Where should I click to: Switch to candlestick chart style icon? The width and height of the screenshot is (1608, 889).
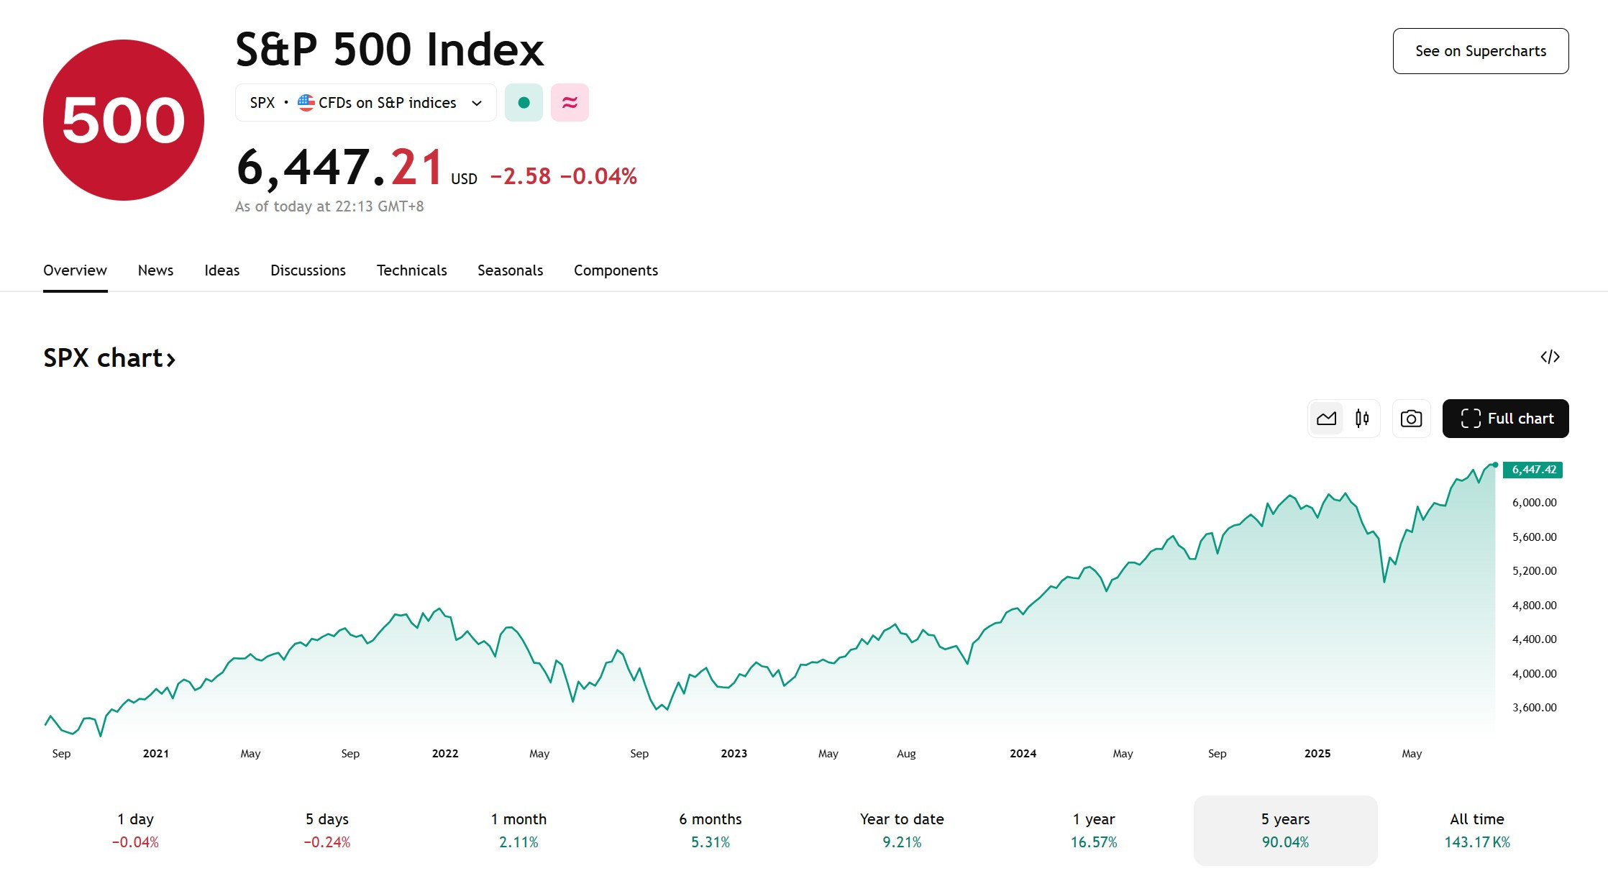click(x=1361, y=419)
